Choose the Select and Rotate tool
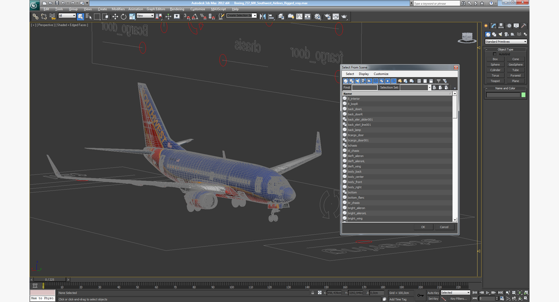The image size is (559, 302). point(124,17)
